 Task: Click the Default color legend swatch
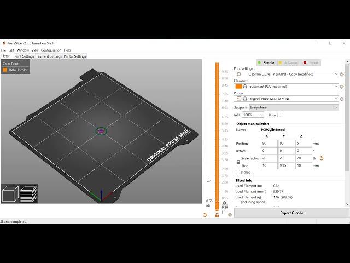5,70
